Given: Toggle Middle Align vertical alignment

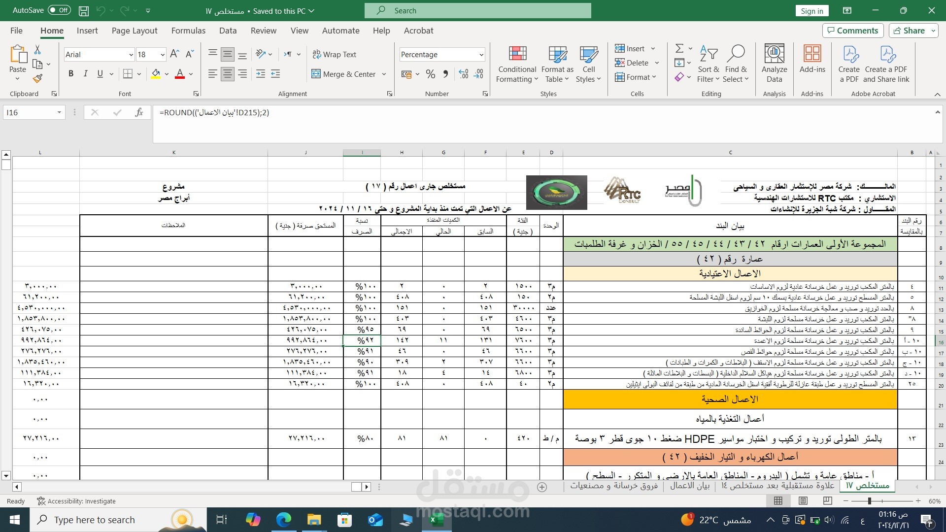Looking at the screenshot, I should pos(228,54).
